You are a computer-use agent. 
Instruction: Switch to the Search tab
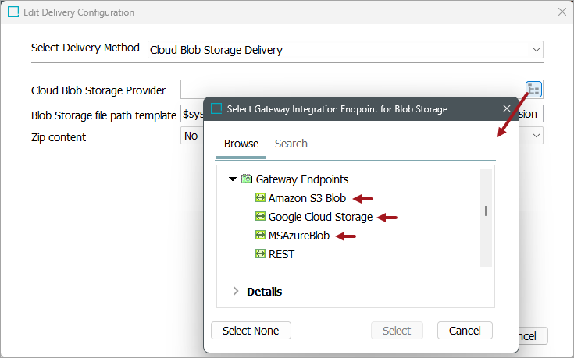tap(291, 144)
